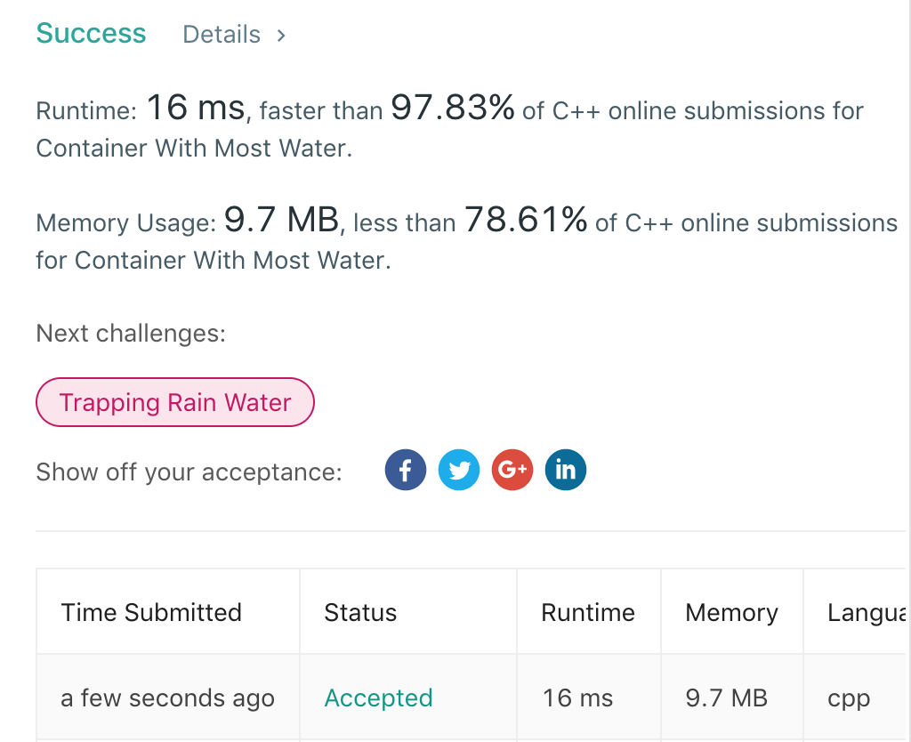Image resolution: width=911 pixels, height=742 pixels.
Task: Click the chevron arrow beside Details
Action: (281, 35)
